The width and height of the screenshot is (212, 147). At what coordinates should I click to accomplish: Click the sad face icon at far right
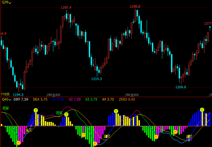(202, 109)
